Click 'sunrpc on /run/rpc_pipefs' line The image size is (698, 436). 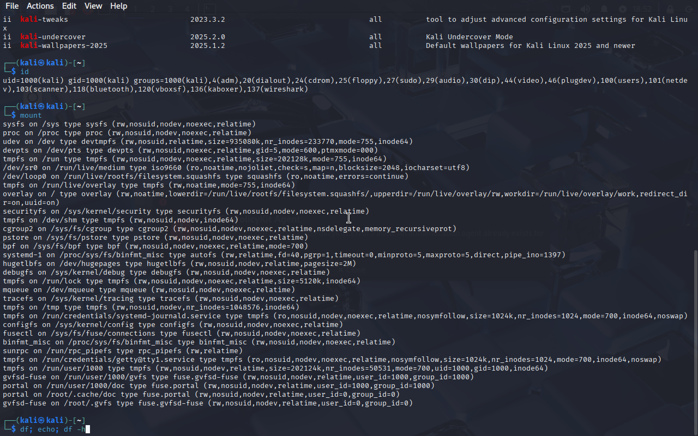point(123,351)
